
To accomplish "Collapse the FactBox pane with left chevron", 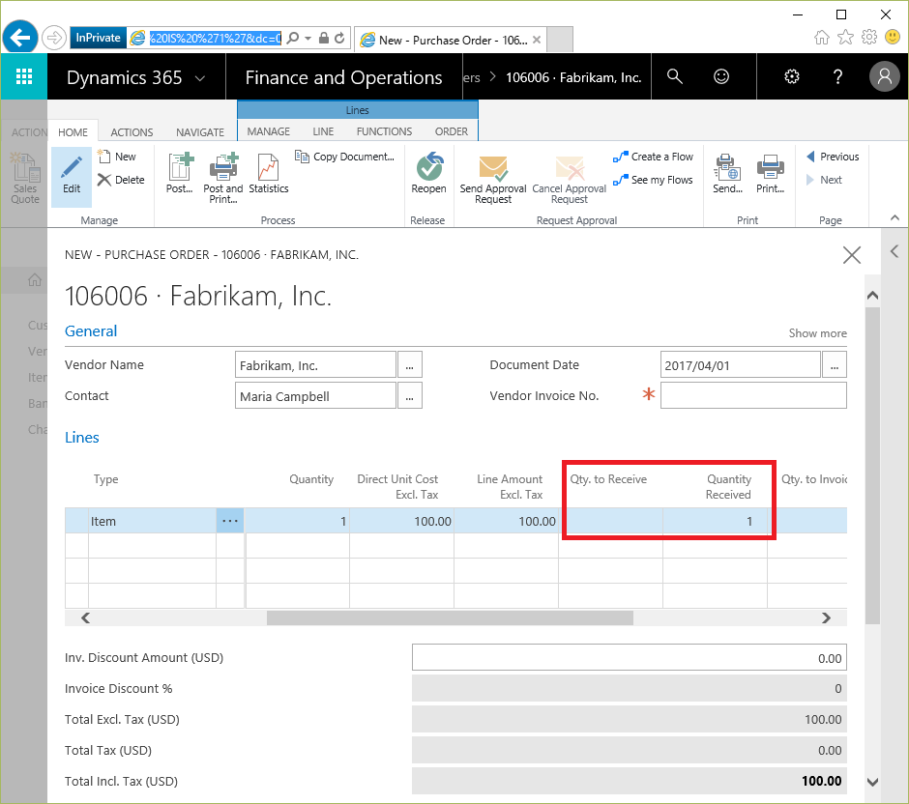I will point(894,251).
